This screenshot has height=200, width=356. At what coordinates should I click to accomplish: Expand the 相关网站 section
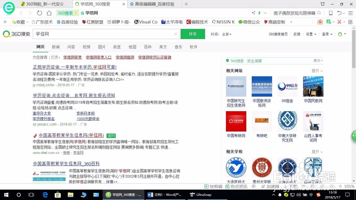[317, 71]
